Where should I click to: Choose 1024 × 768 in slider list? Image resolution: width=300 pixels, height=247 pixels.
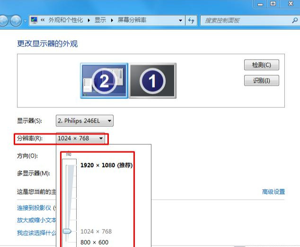coord(96,231)
